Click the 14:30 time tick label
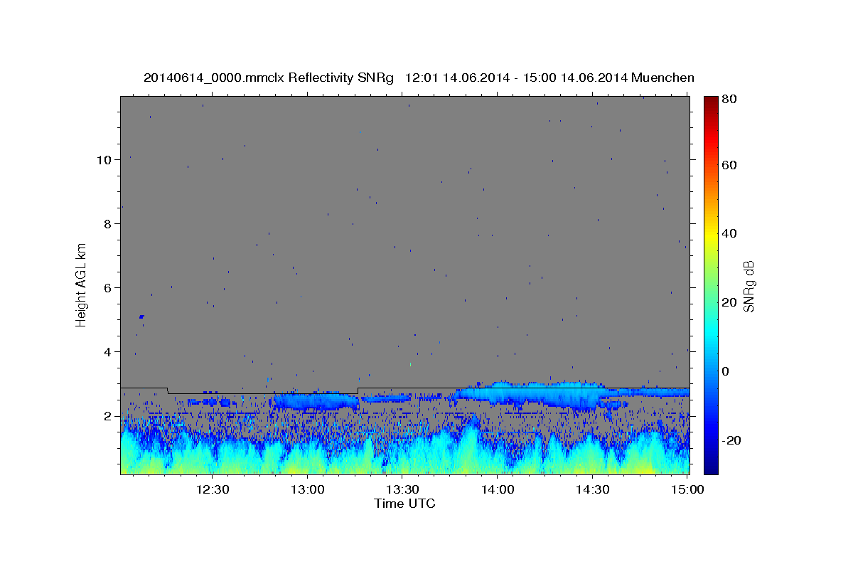Image resolution: width=853 pixels, height=569 pixels. [x=593, y=489]
